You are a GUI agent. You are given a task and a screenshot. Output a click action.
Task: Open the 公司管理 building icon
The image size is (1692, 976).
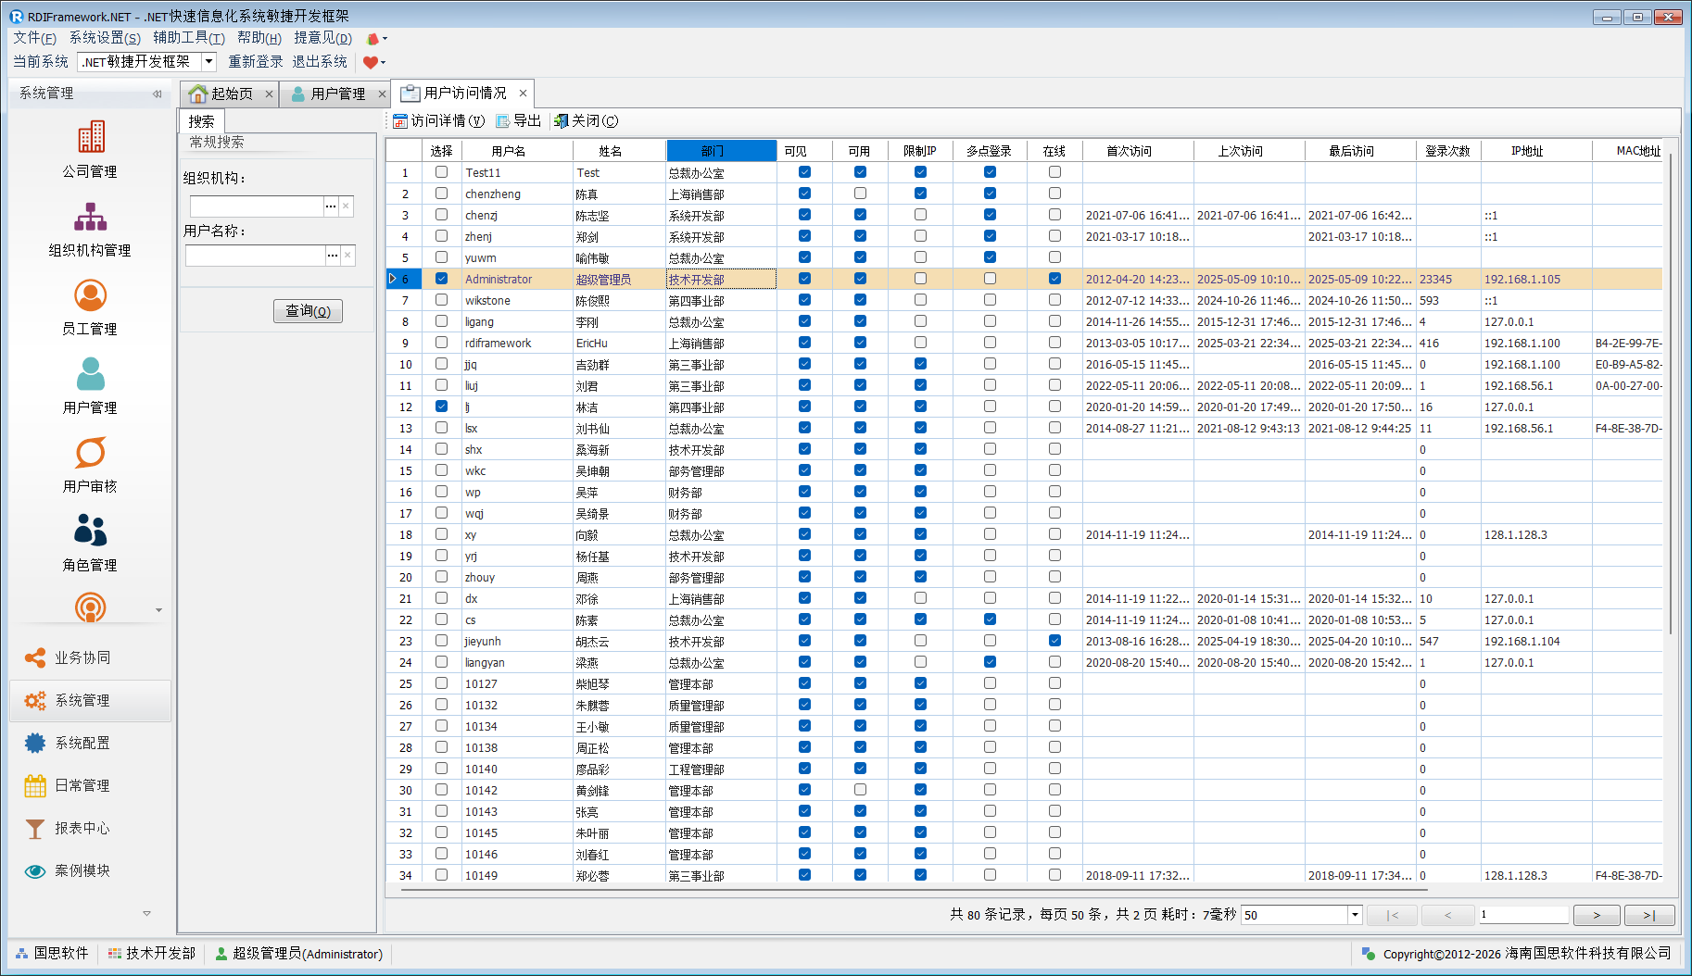pyautogui.click(x=91, y=138)
